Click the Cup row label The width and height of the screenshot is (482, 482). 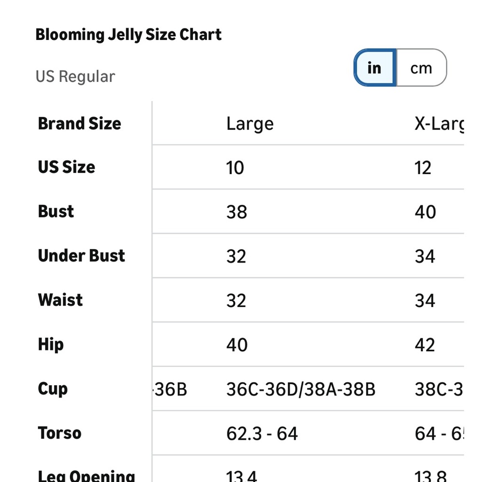(x=53, y=389)
